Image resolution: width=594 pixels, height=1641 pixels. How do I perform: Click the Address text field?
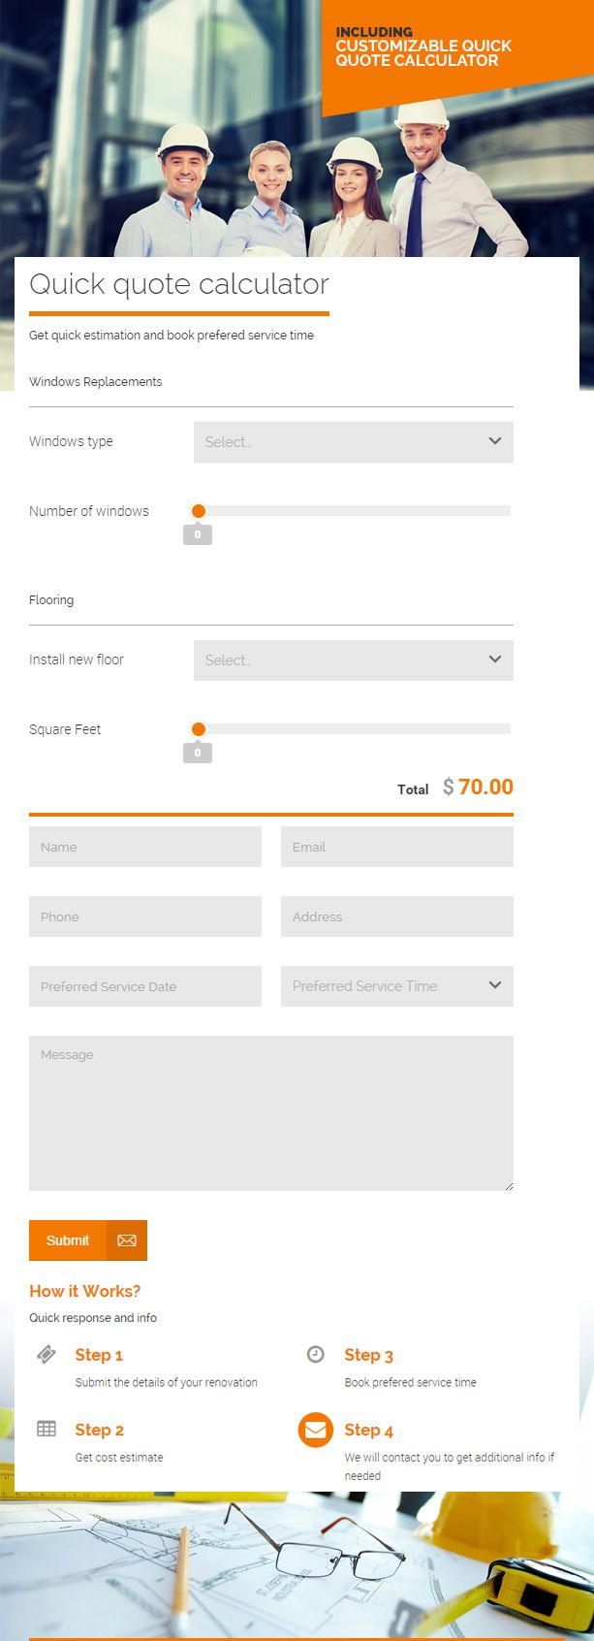(x=396, y=917)
